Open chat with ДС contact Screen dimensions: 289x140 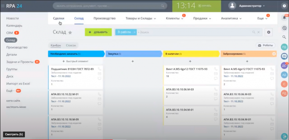[284, 66]
